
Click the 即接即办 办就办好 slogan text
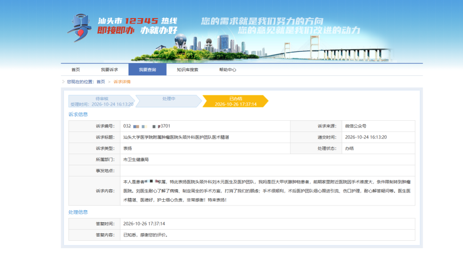[138, 30]
